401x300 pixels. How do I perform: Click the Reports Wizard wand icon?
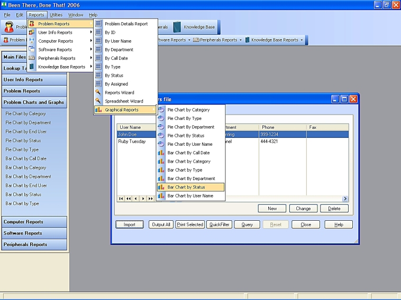tap(98, 92)
